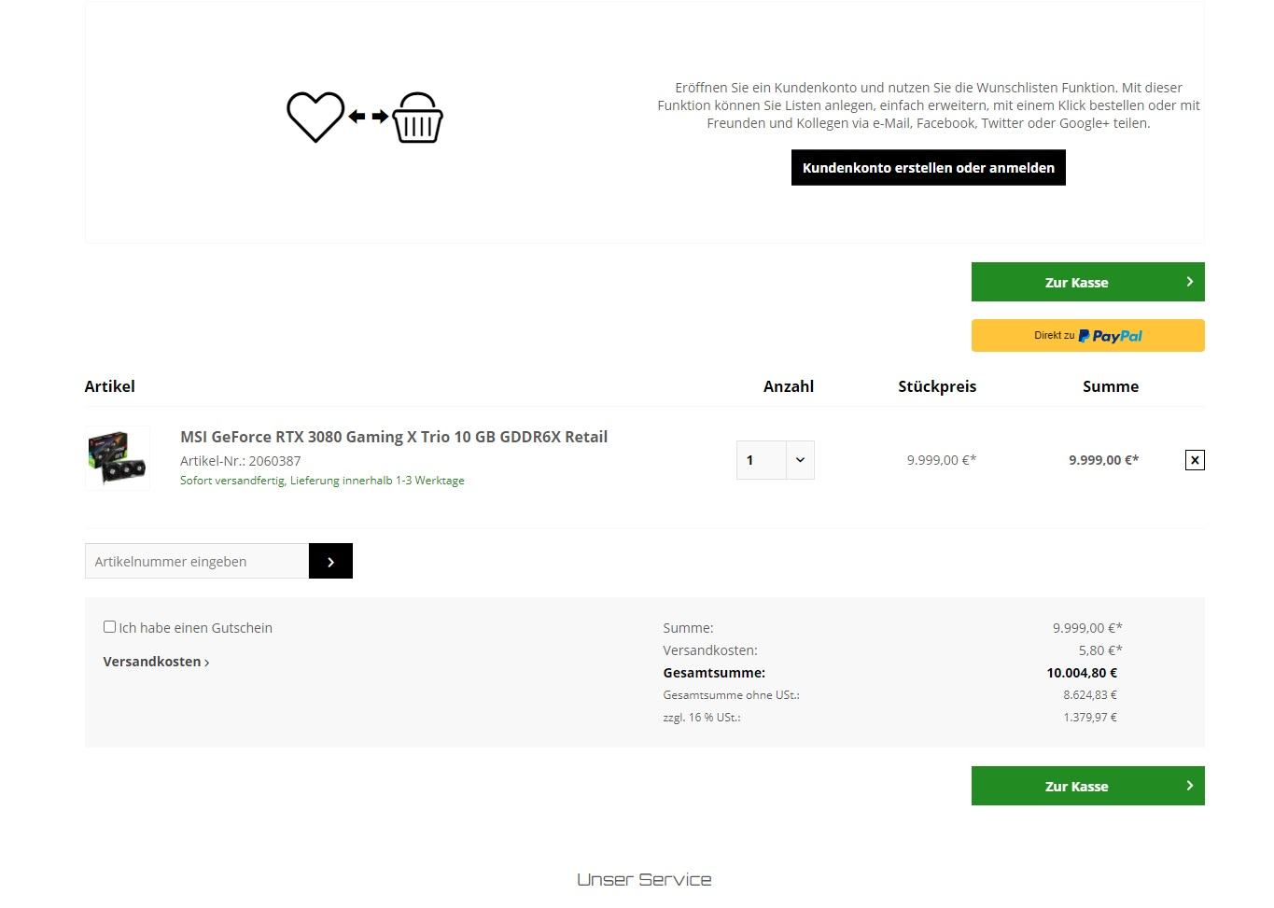Click the item row Summe 9.999,00 €*
Image resolution: width=1274 pixels, height=908 pixels.
[x=1104, y=460]
